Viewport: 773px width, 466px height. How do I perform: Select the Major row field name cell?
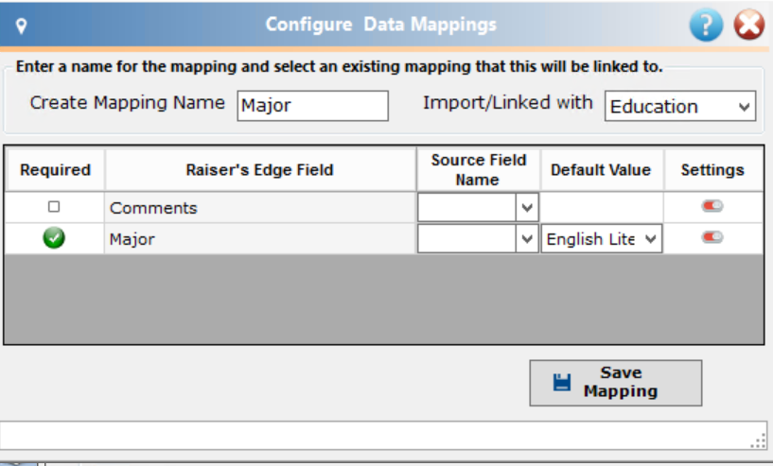[260, 239]
